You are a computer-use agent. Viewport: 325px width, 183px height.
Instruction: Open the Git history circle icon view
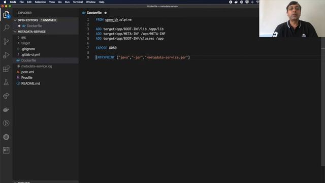(x=6, y=123)
